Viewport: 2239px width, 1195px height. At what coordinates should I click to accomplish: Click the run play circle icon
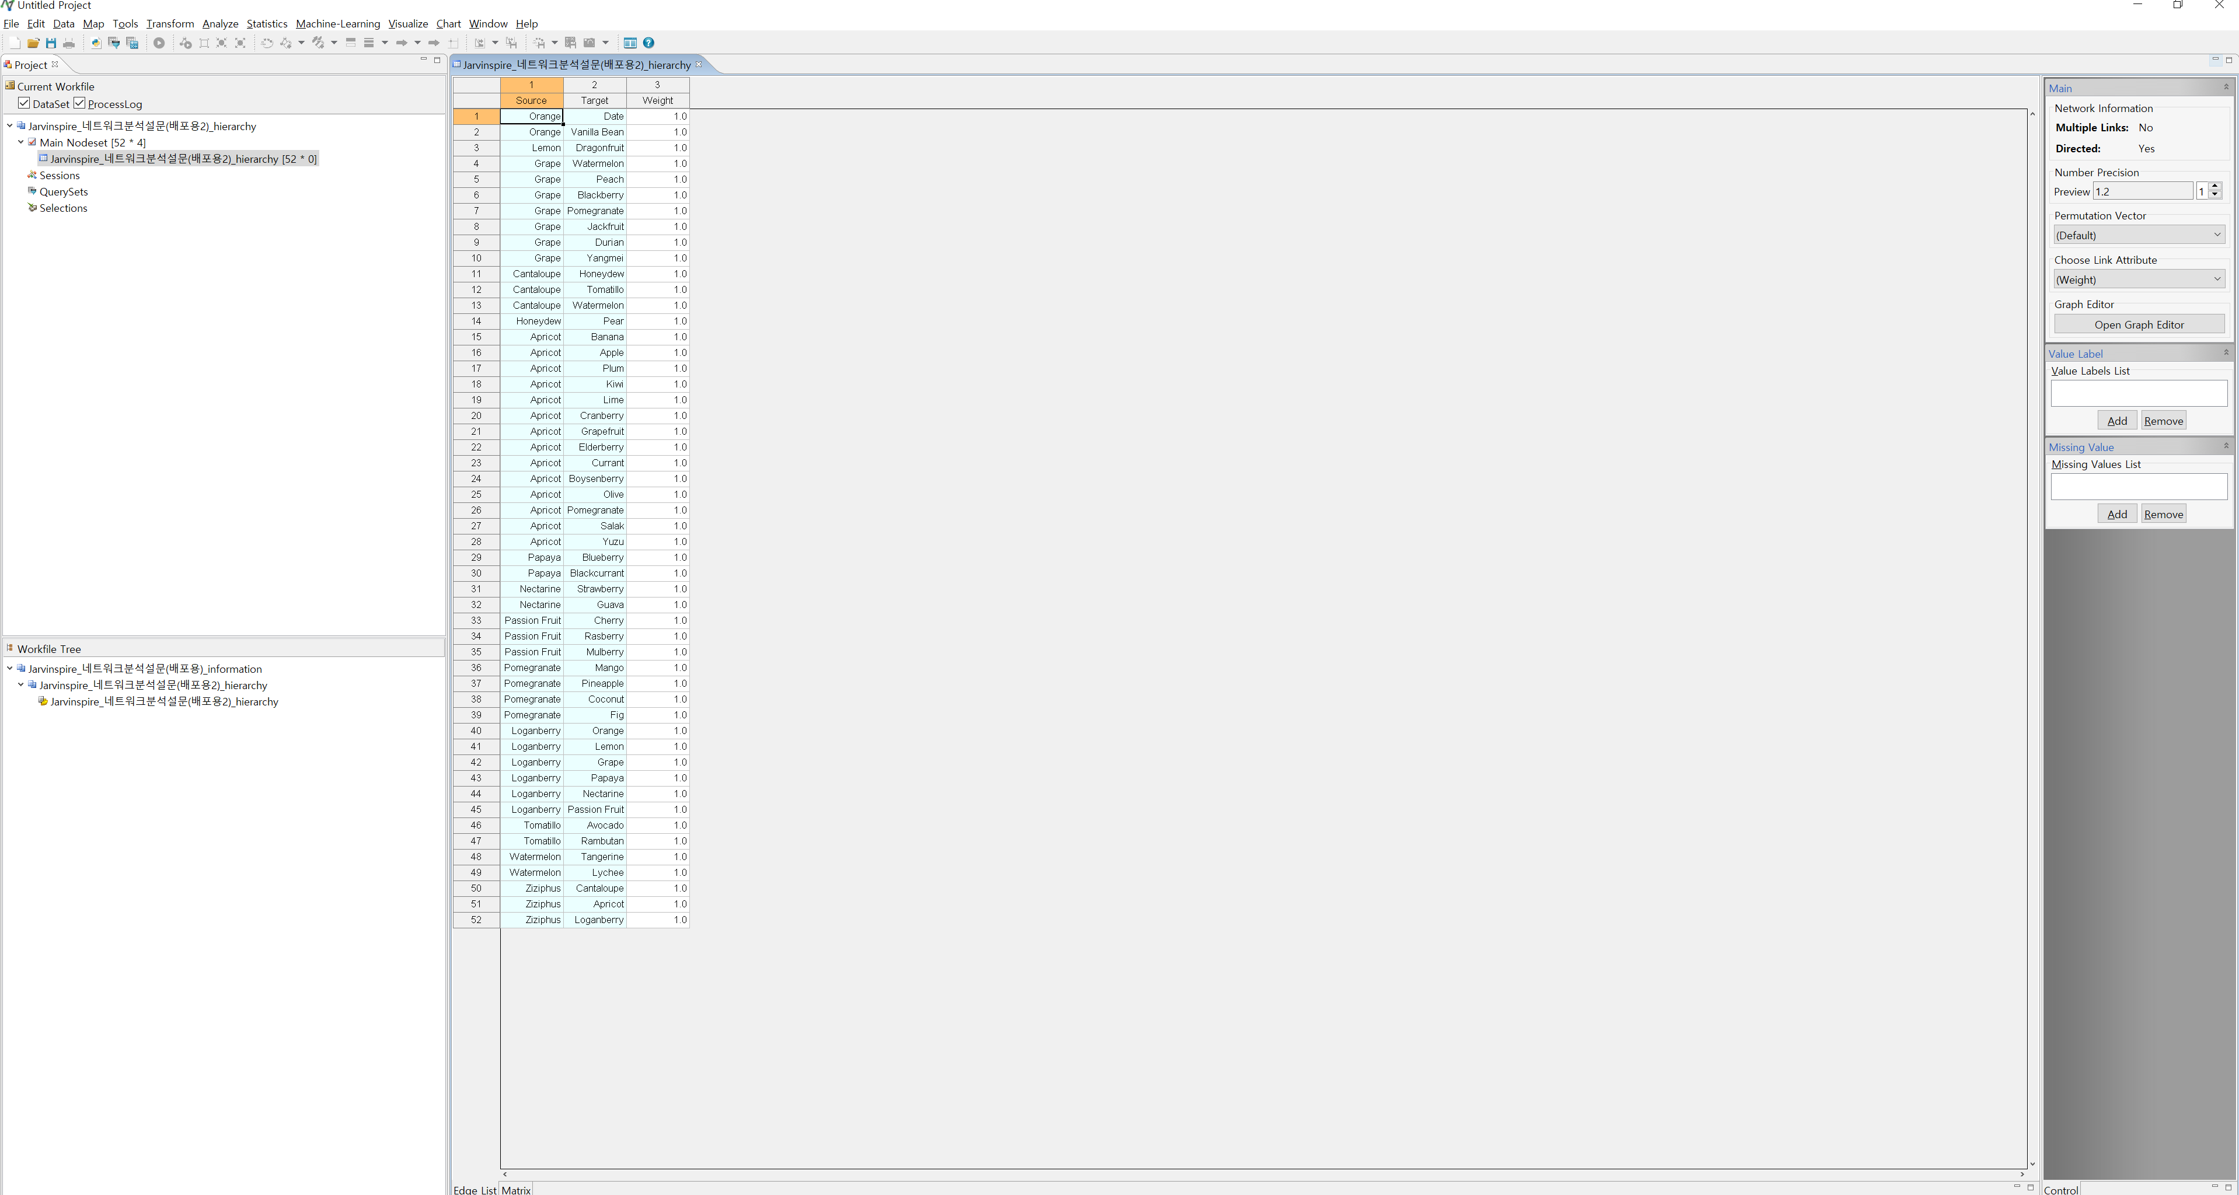coord(159,43)
